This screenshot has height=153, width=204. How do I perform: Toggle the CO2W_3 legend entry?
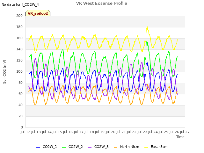click(98, 147)
